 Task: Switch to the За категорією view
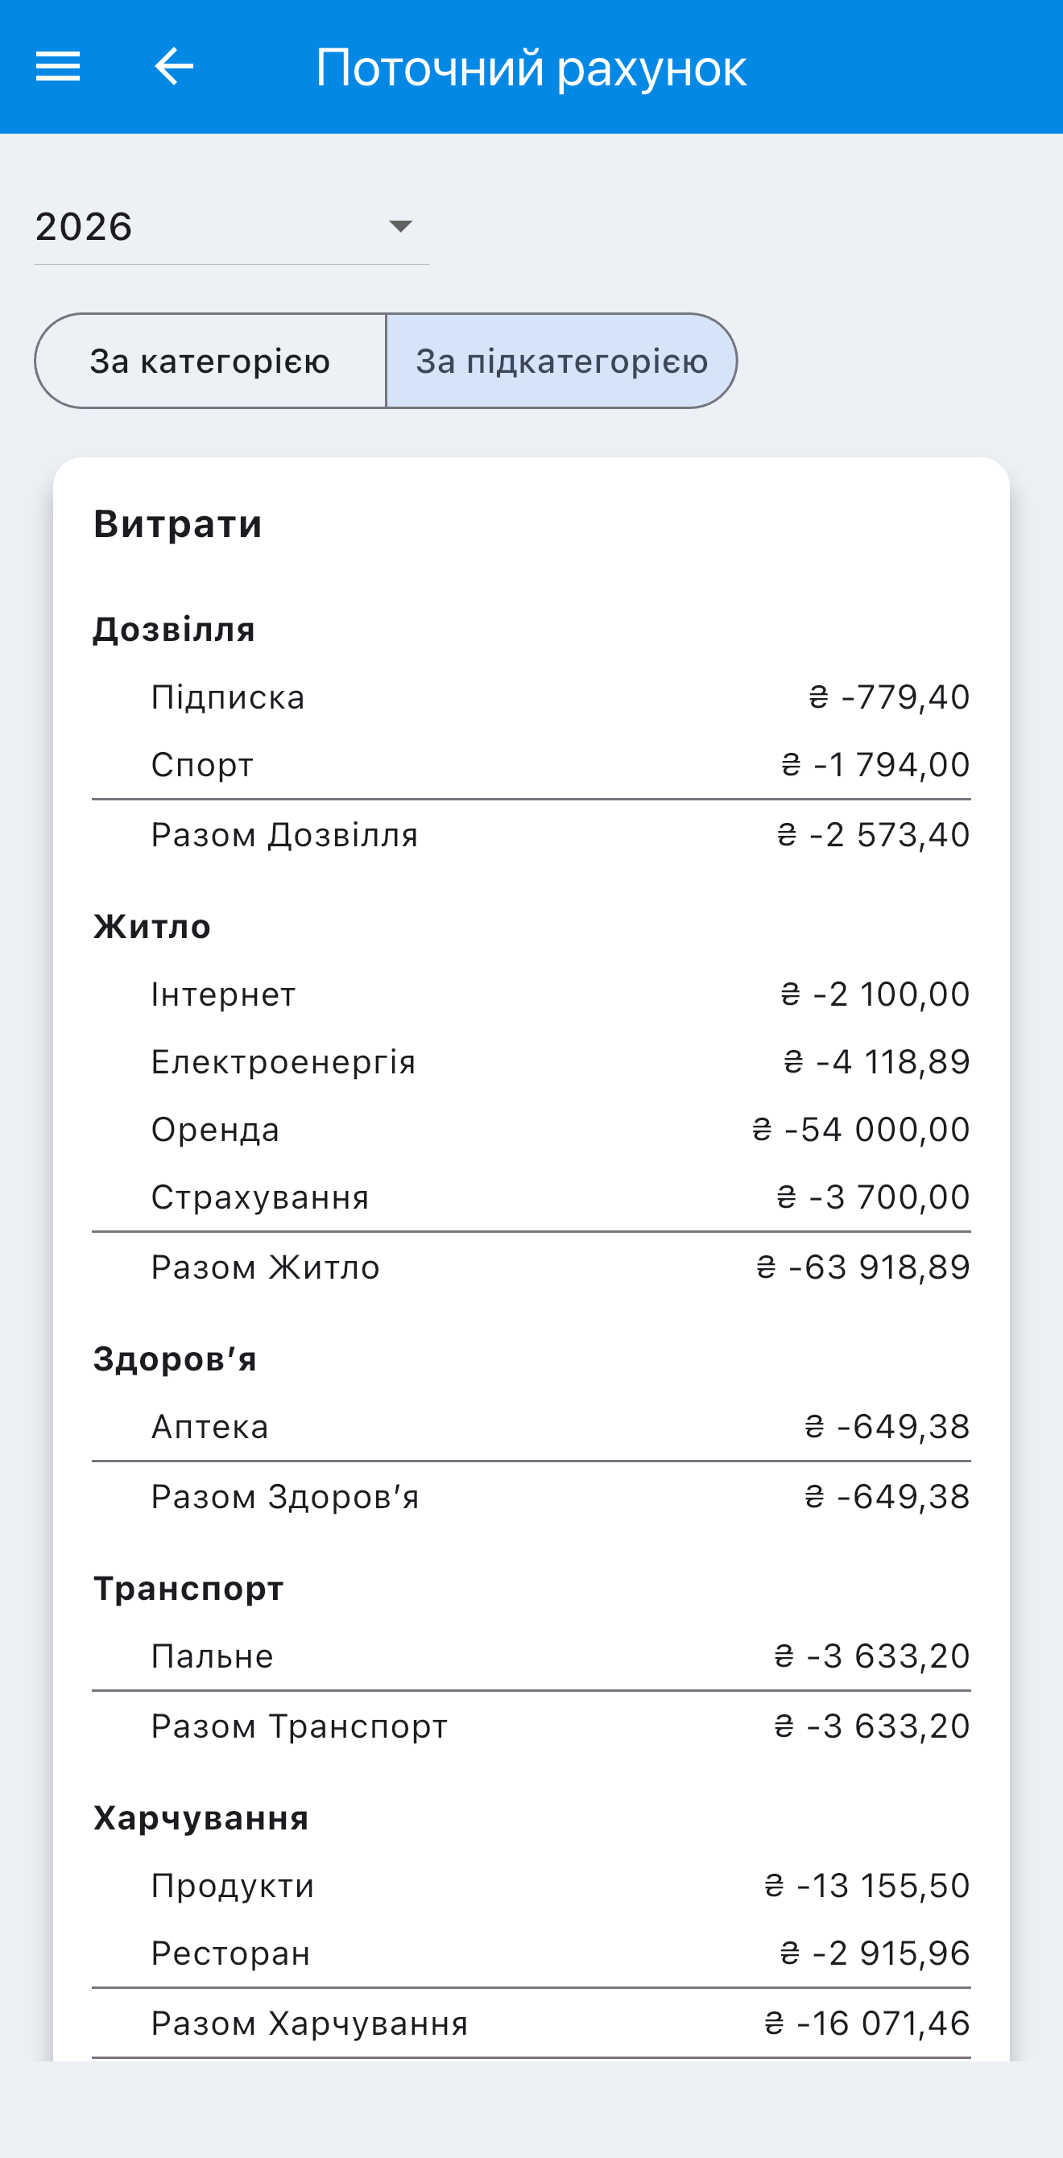click(210, 361)
